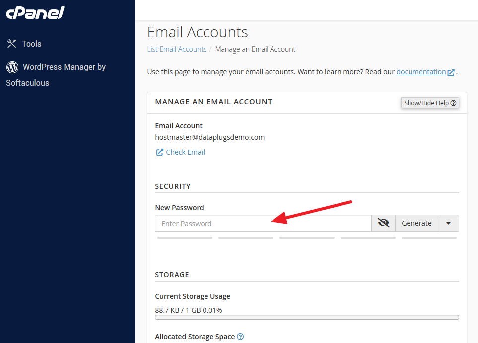
Task: Open help icon next to Allocated Storage Space
Action: tap(240, 337)
